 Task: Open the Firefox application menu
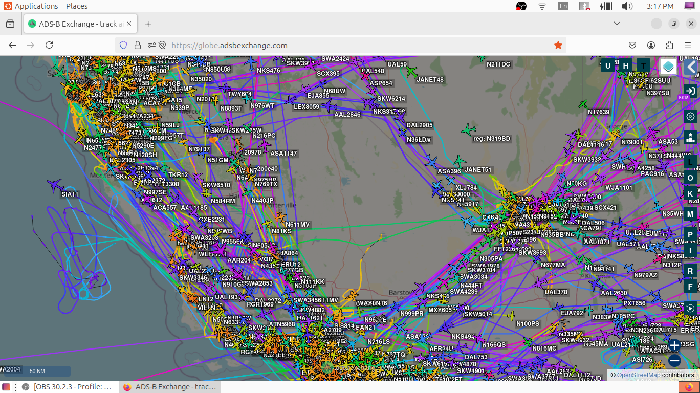pyautogui.click(x=688, y=45)
